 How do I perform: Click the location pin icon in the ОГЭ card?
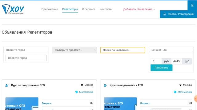[82, 85]
